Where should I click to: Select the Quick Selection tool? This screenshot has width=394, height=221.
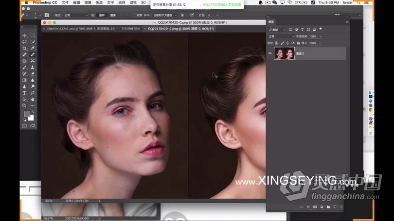pyautogui.click(x=33, y=42)
